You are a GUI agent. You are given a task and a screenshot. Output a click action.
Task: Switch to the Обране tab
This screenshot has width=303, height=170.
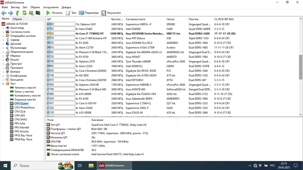point(17,19)
